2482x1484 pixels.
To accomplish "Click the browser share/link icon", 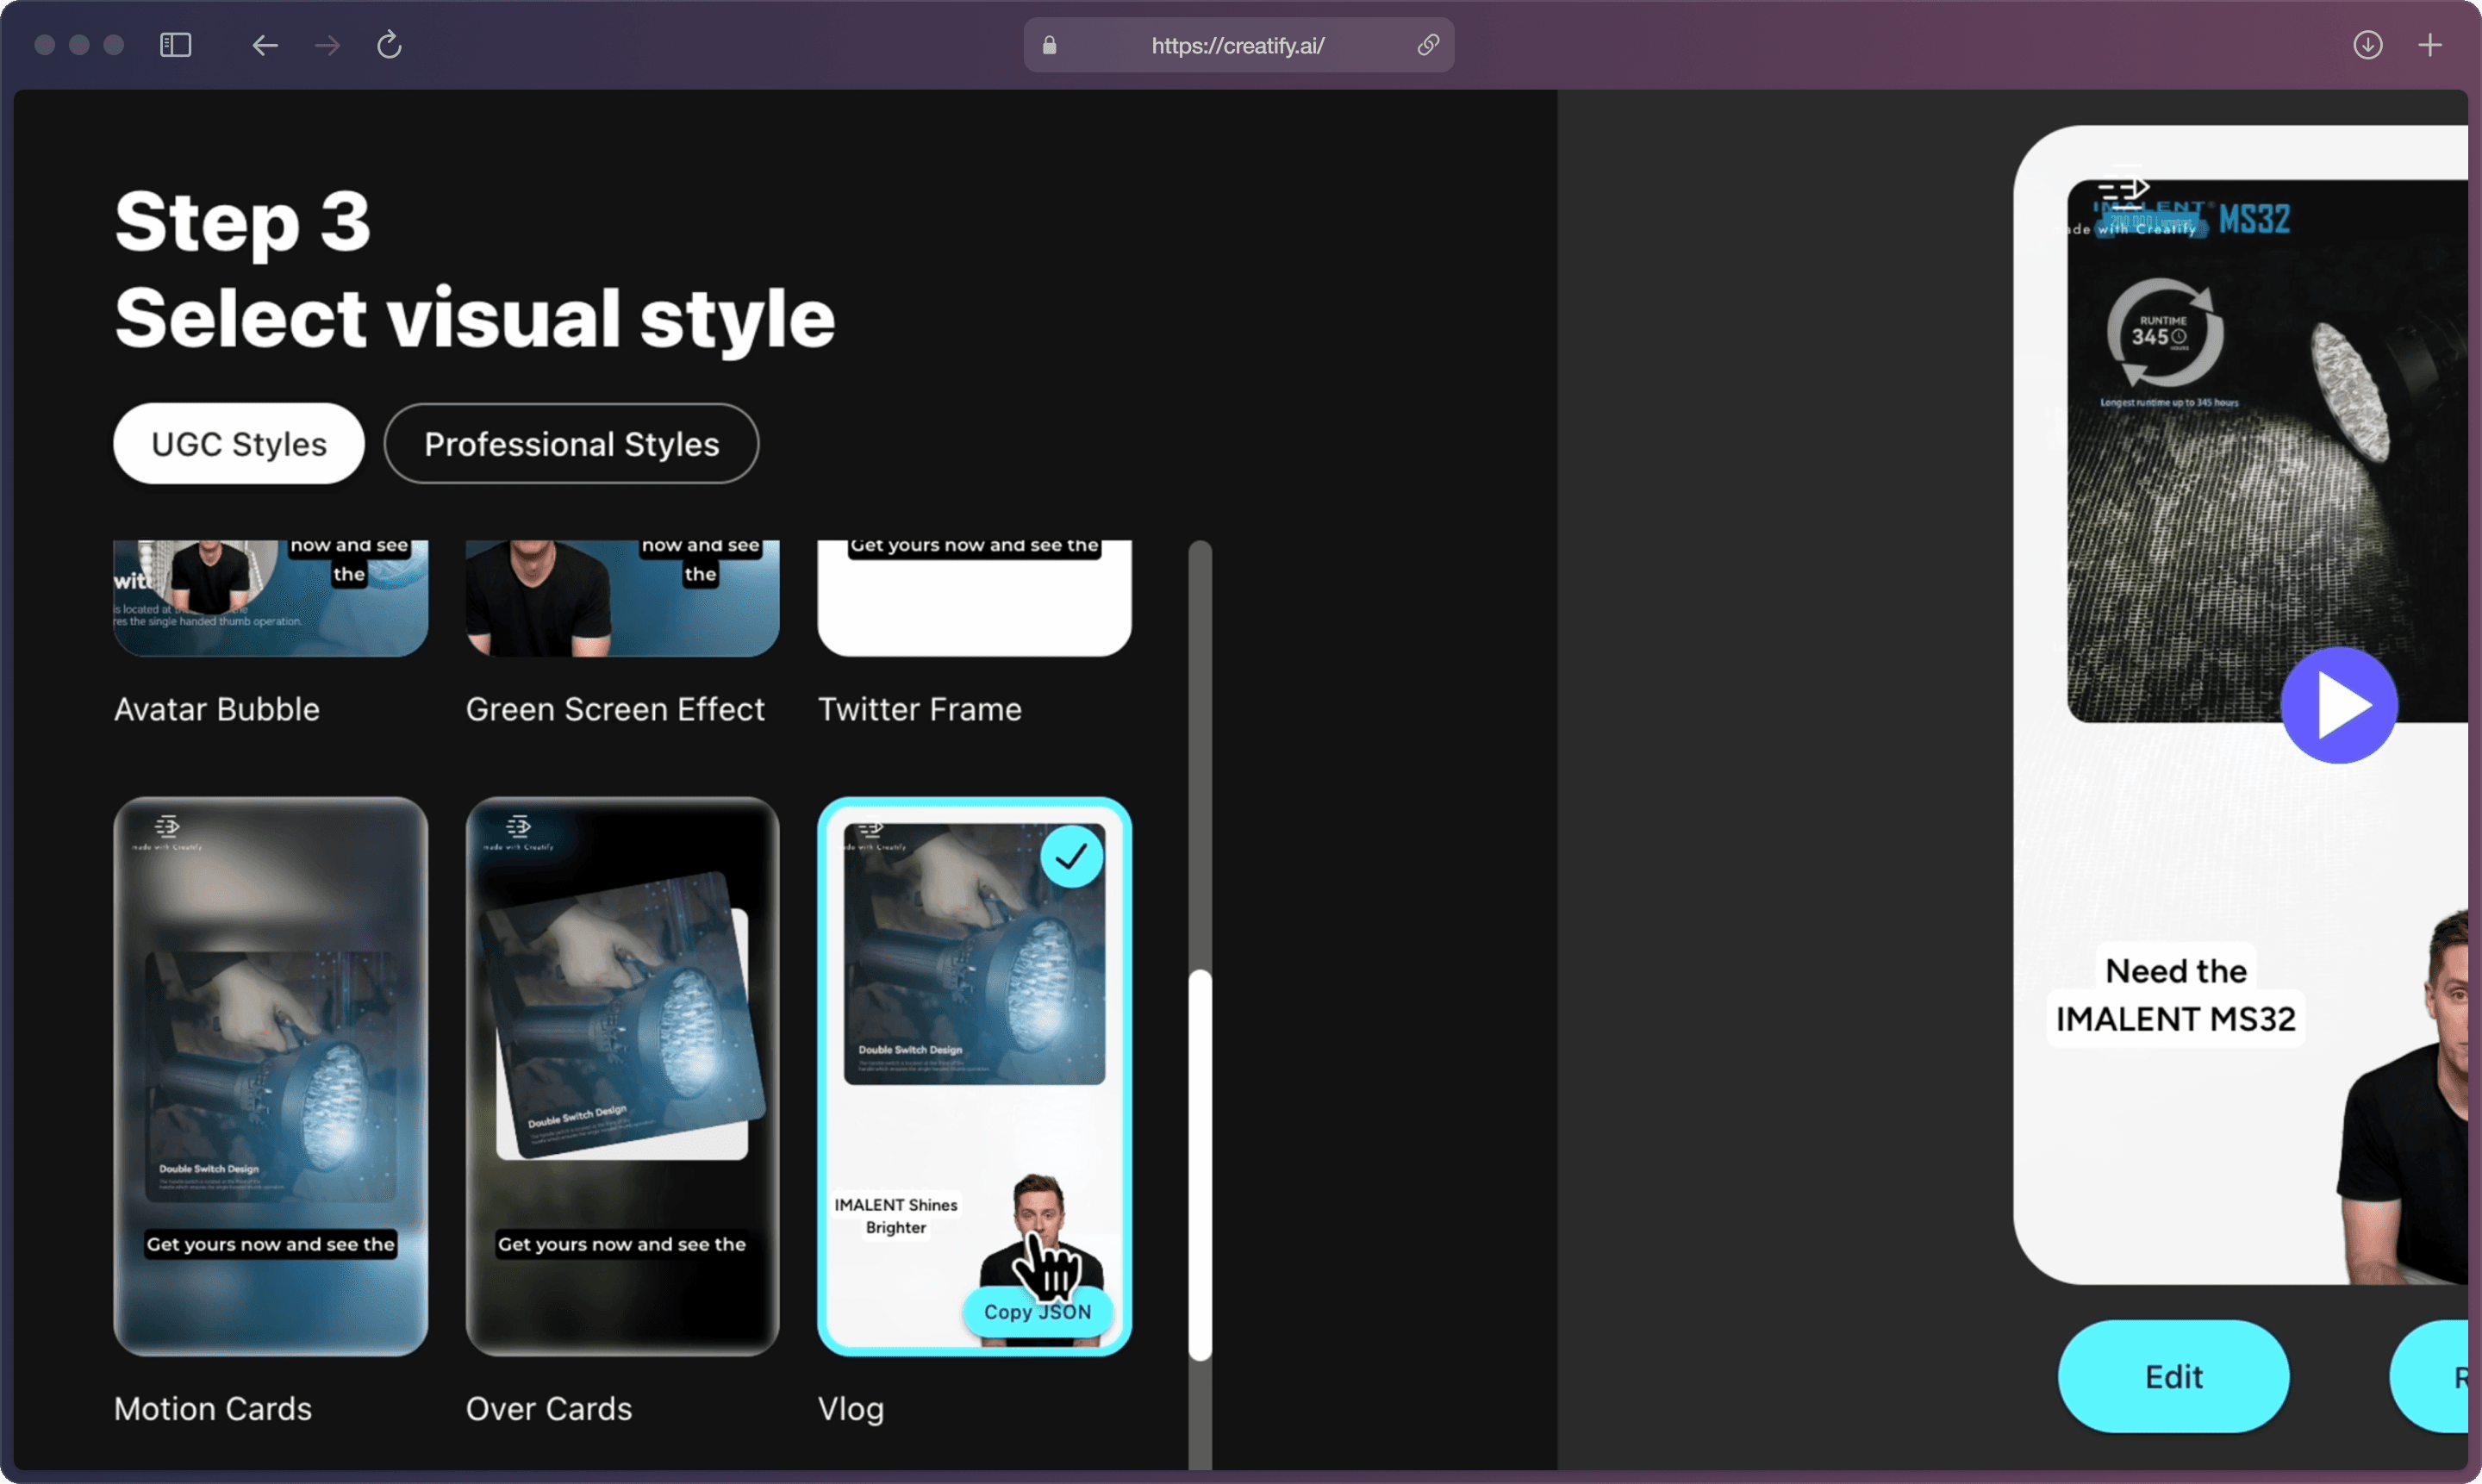I will pos(1427,44).
